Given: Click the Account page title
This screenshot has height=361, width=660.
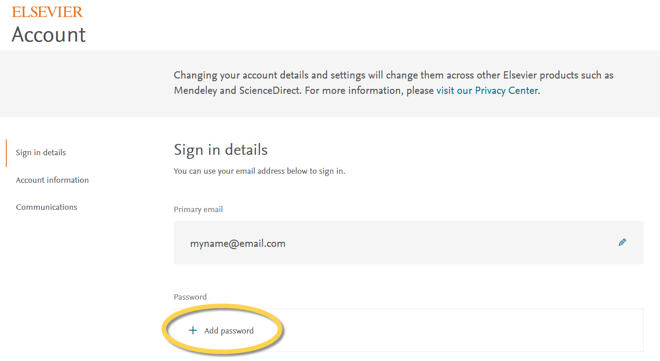Looking at the screenshot, I should pyautogui.click(x=49, y=35).
